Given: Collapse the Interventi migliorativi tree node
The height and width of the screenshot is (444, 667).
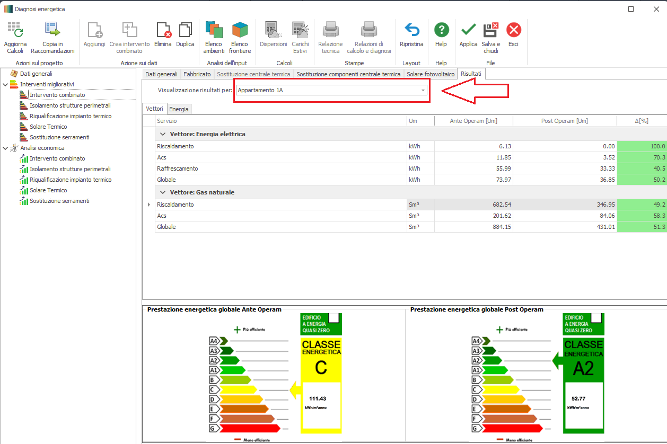Looking at the screenshot, I should (x=5, y=84).
